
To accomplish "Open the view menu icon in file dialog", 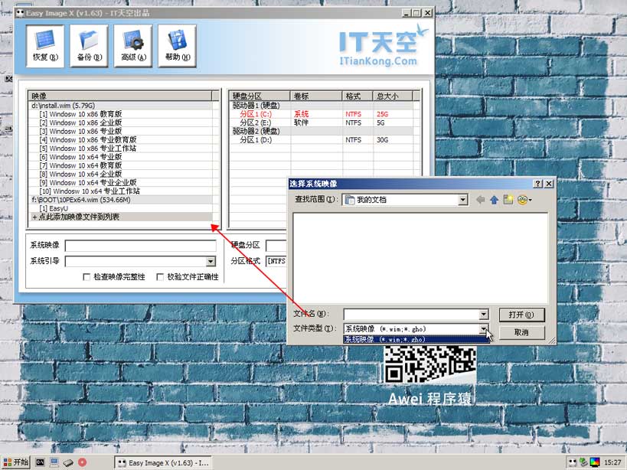I will click(x=524, y=200).
